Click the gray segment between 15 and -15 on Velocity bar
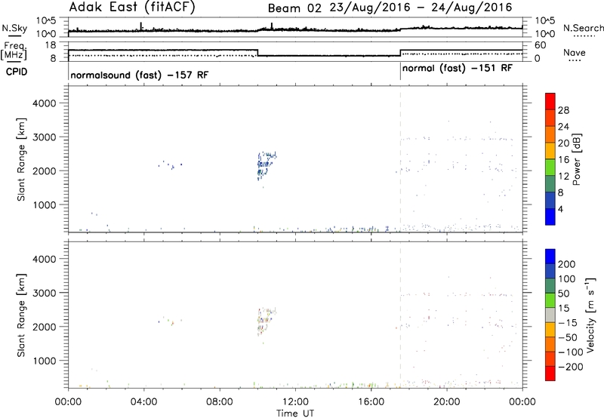This screenshot has width=604, height=418. point(550,315)
